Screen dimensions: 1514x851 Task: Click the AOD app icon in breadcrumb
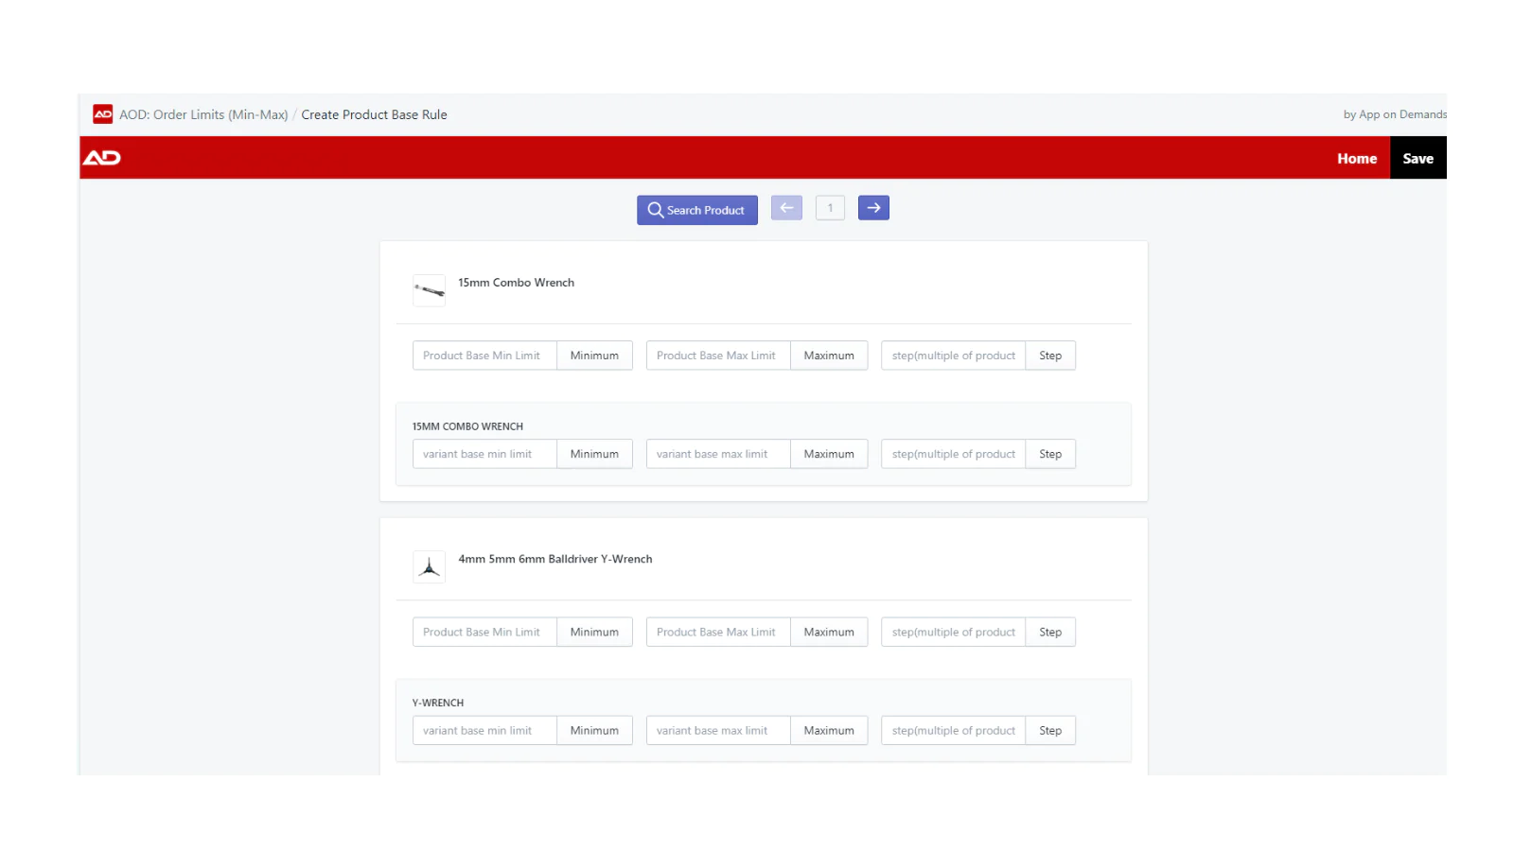pos(102,114)
